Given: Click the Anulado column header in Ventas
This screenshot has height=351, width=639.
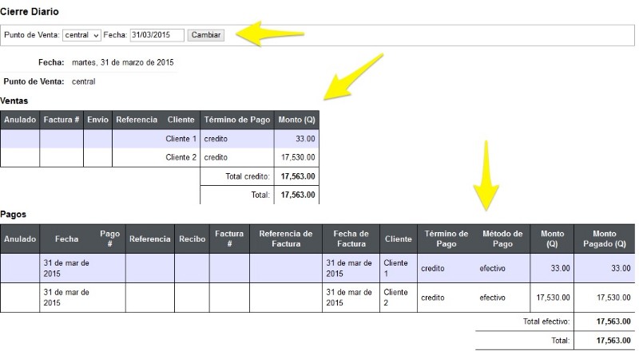Looking at the screenshot, I should (20, 120).
